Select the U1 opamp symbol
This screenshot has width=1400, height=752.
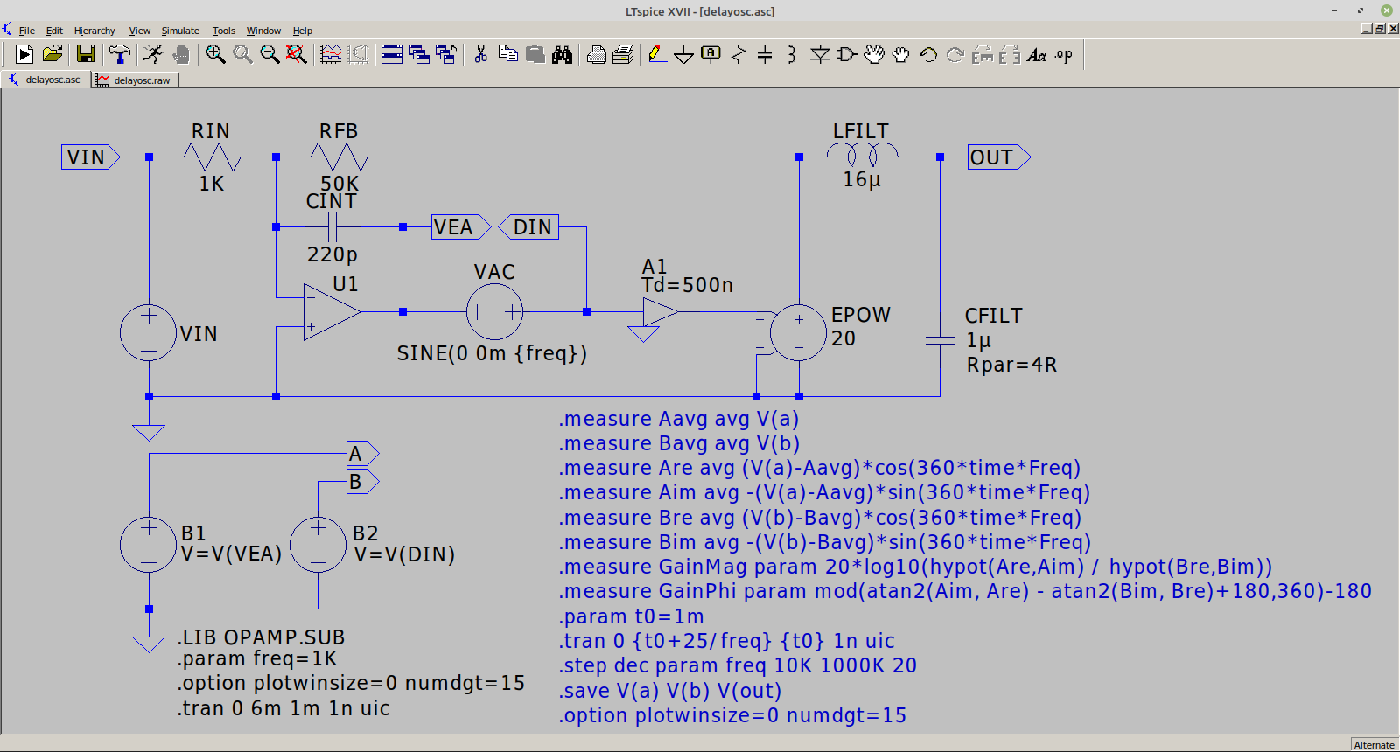point(332,311)
